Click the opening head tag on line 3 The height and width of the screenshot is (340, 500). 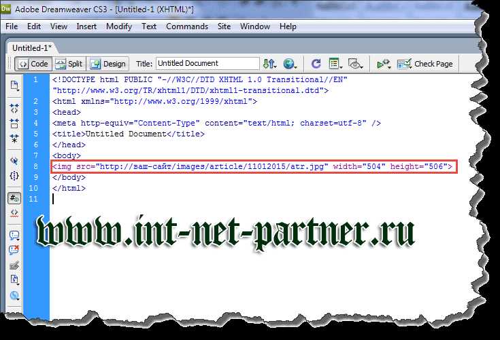(x=67, y=112)
